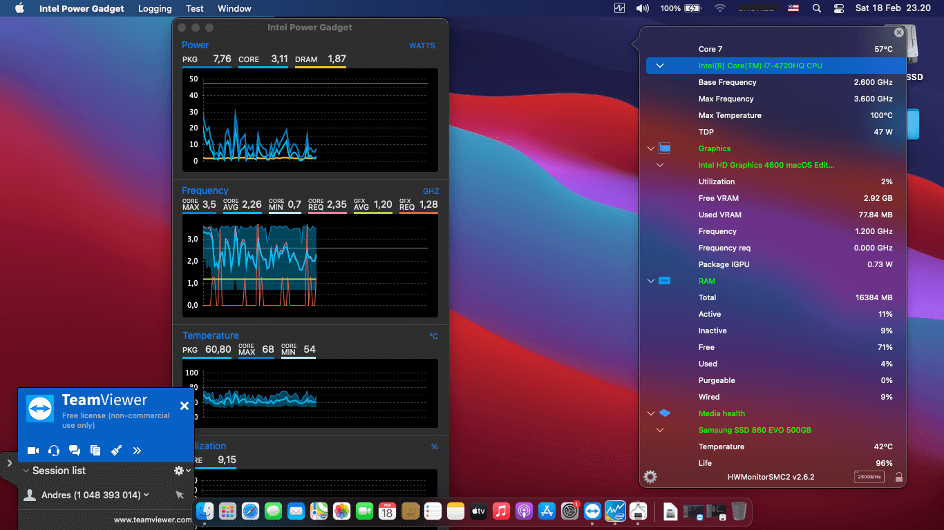Open the Session list gear dropdown
This screenshot has width=944, height=530.
(182, 471)
